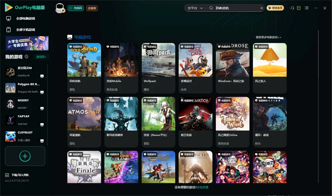Click the yellow mini-window mode icon

(x=299, y=8)
